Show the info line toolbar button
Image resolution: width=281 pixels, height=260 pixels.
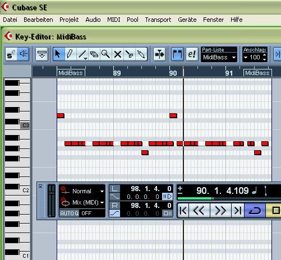coord(42,54)
